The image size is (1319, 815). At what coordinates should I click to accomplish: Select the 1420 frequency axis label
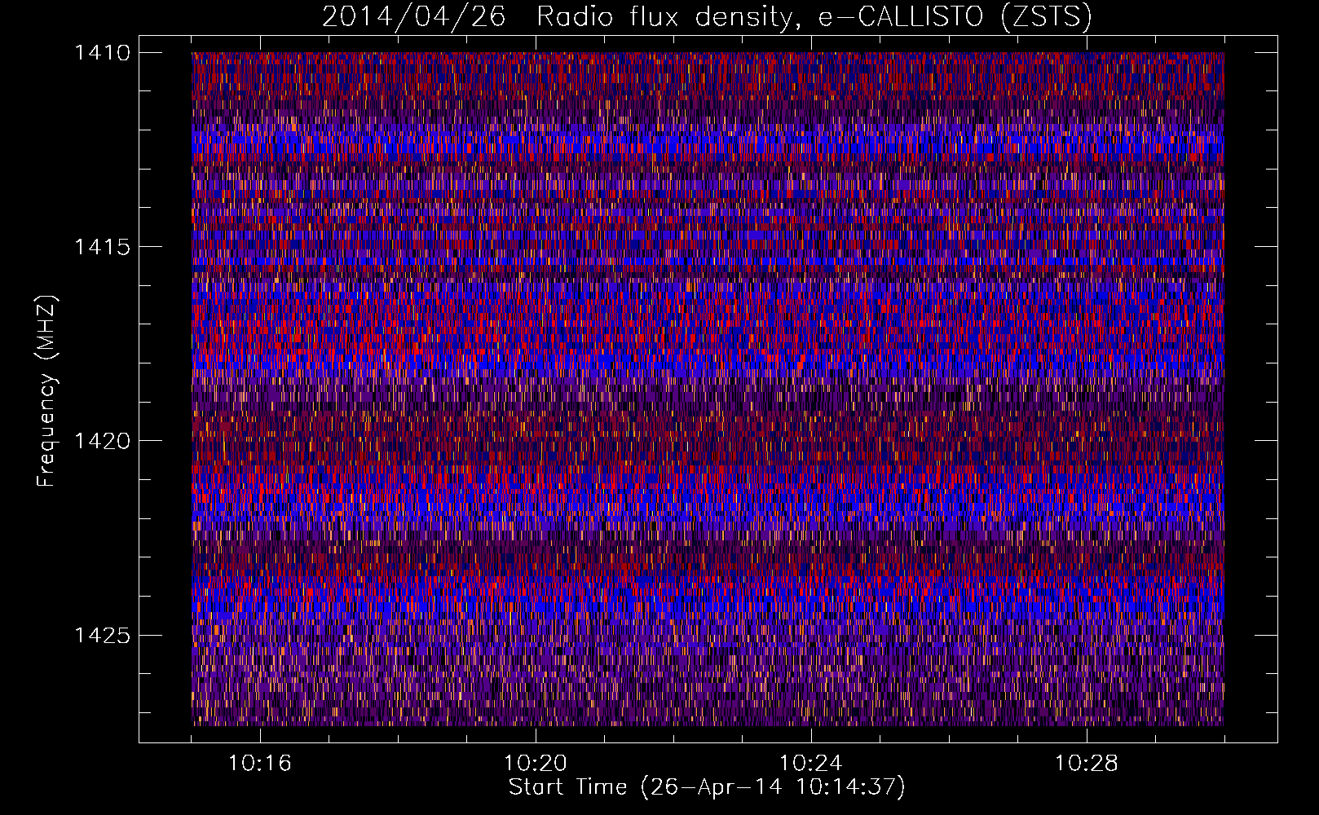pyautogui.click(x=102, y=441)
